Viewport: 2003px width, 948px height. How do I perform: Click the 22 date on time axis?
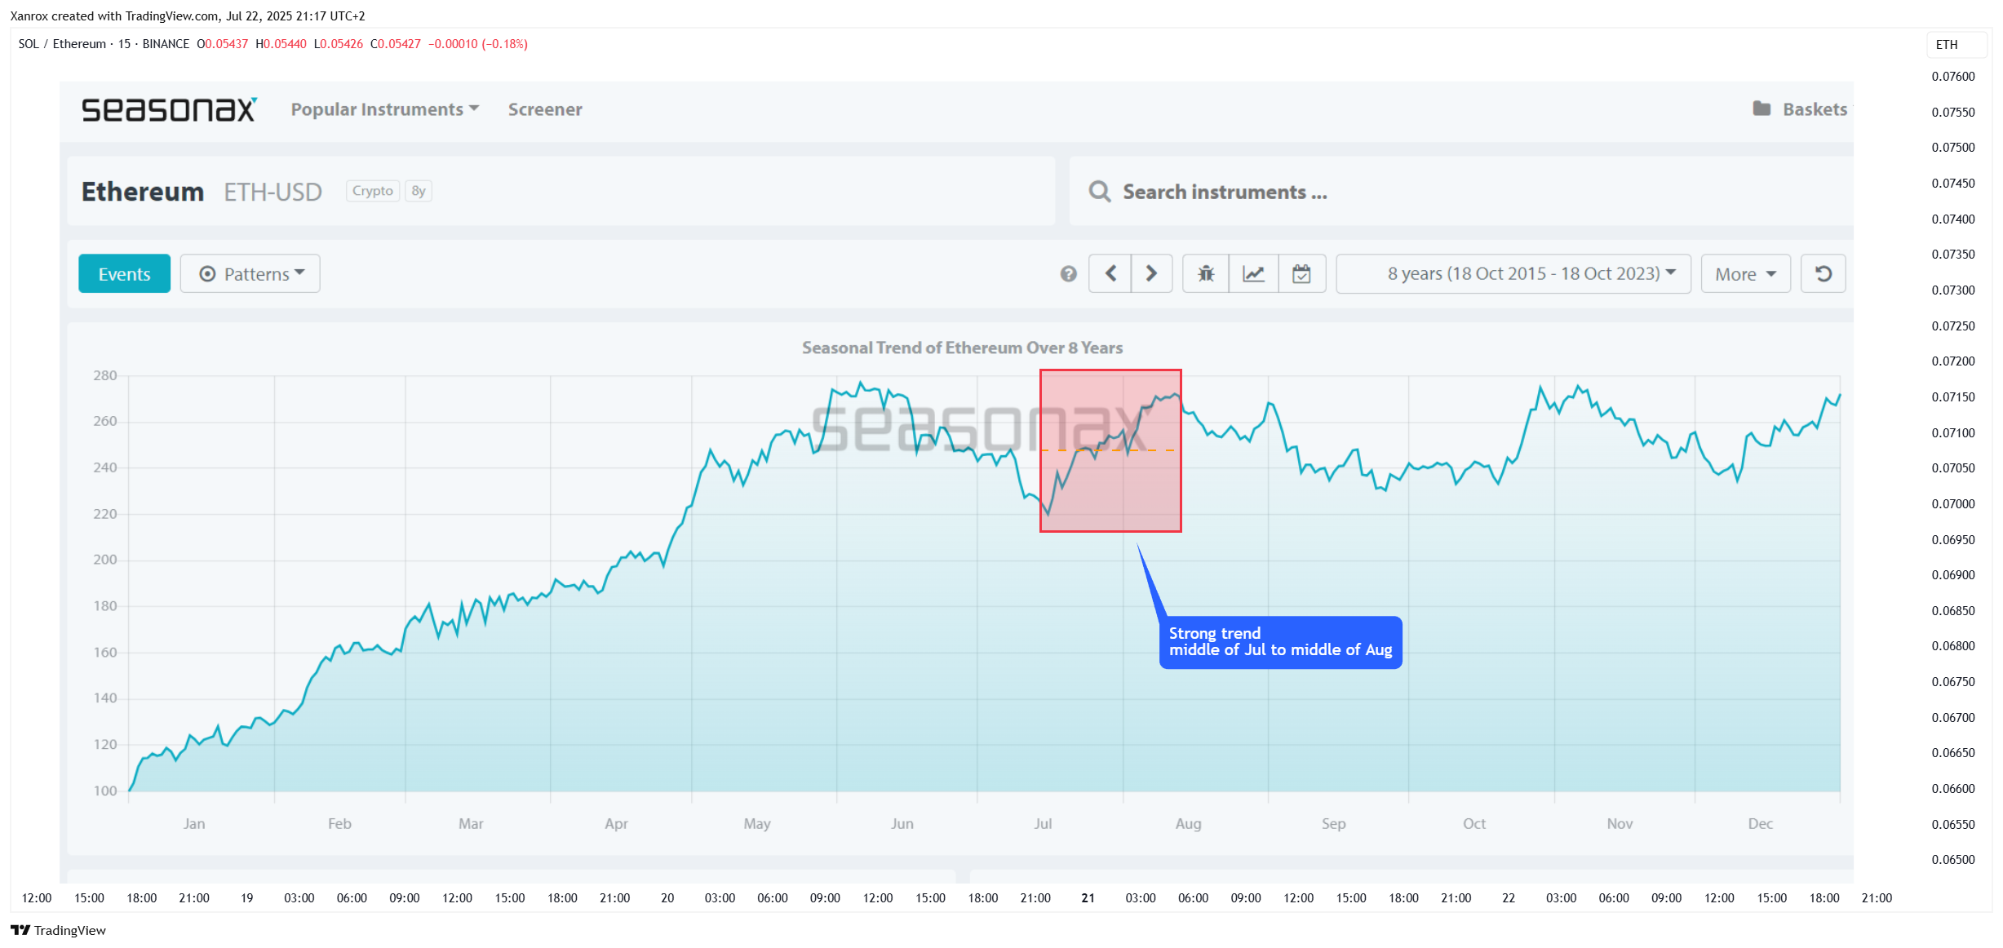point(1508,898)
